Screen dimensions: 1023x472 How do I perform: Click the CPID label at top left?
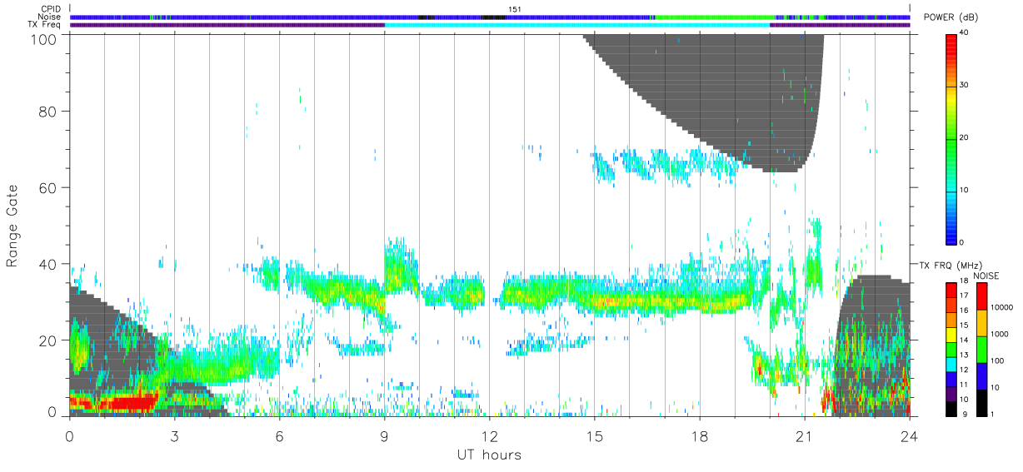tap(50, 9)
